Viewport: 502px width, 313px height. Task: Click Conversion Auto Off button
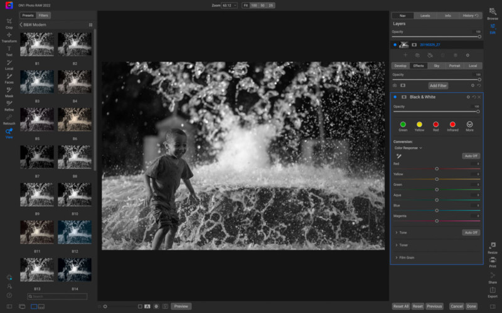click(471, 156)
